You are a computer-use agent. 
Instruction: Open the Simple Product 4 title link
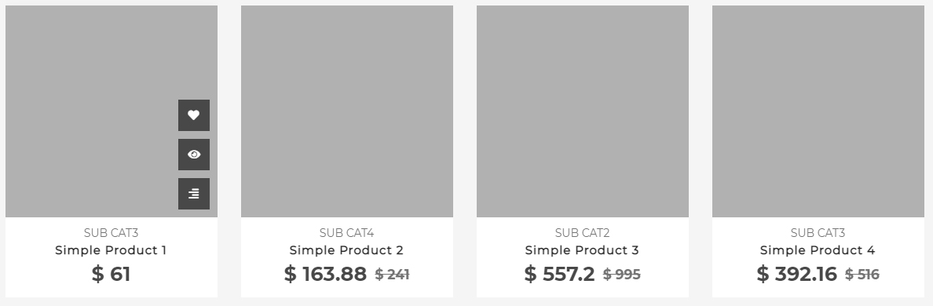click(x=818, y=250)
